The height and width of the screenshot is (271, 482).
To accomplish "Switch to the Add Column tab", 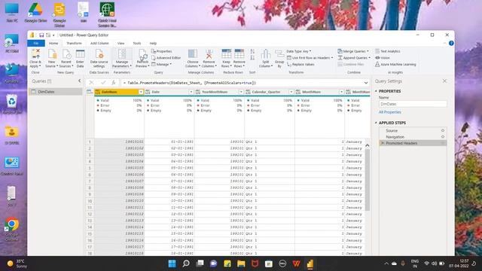I will [99, 44].
